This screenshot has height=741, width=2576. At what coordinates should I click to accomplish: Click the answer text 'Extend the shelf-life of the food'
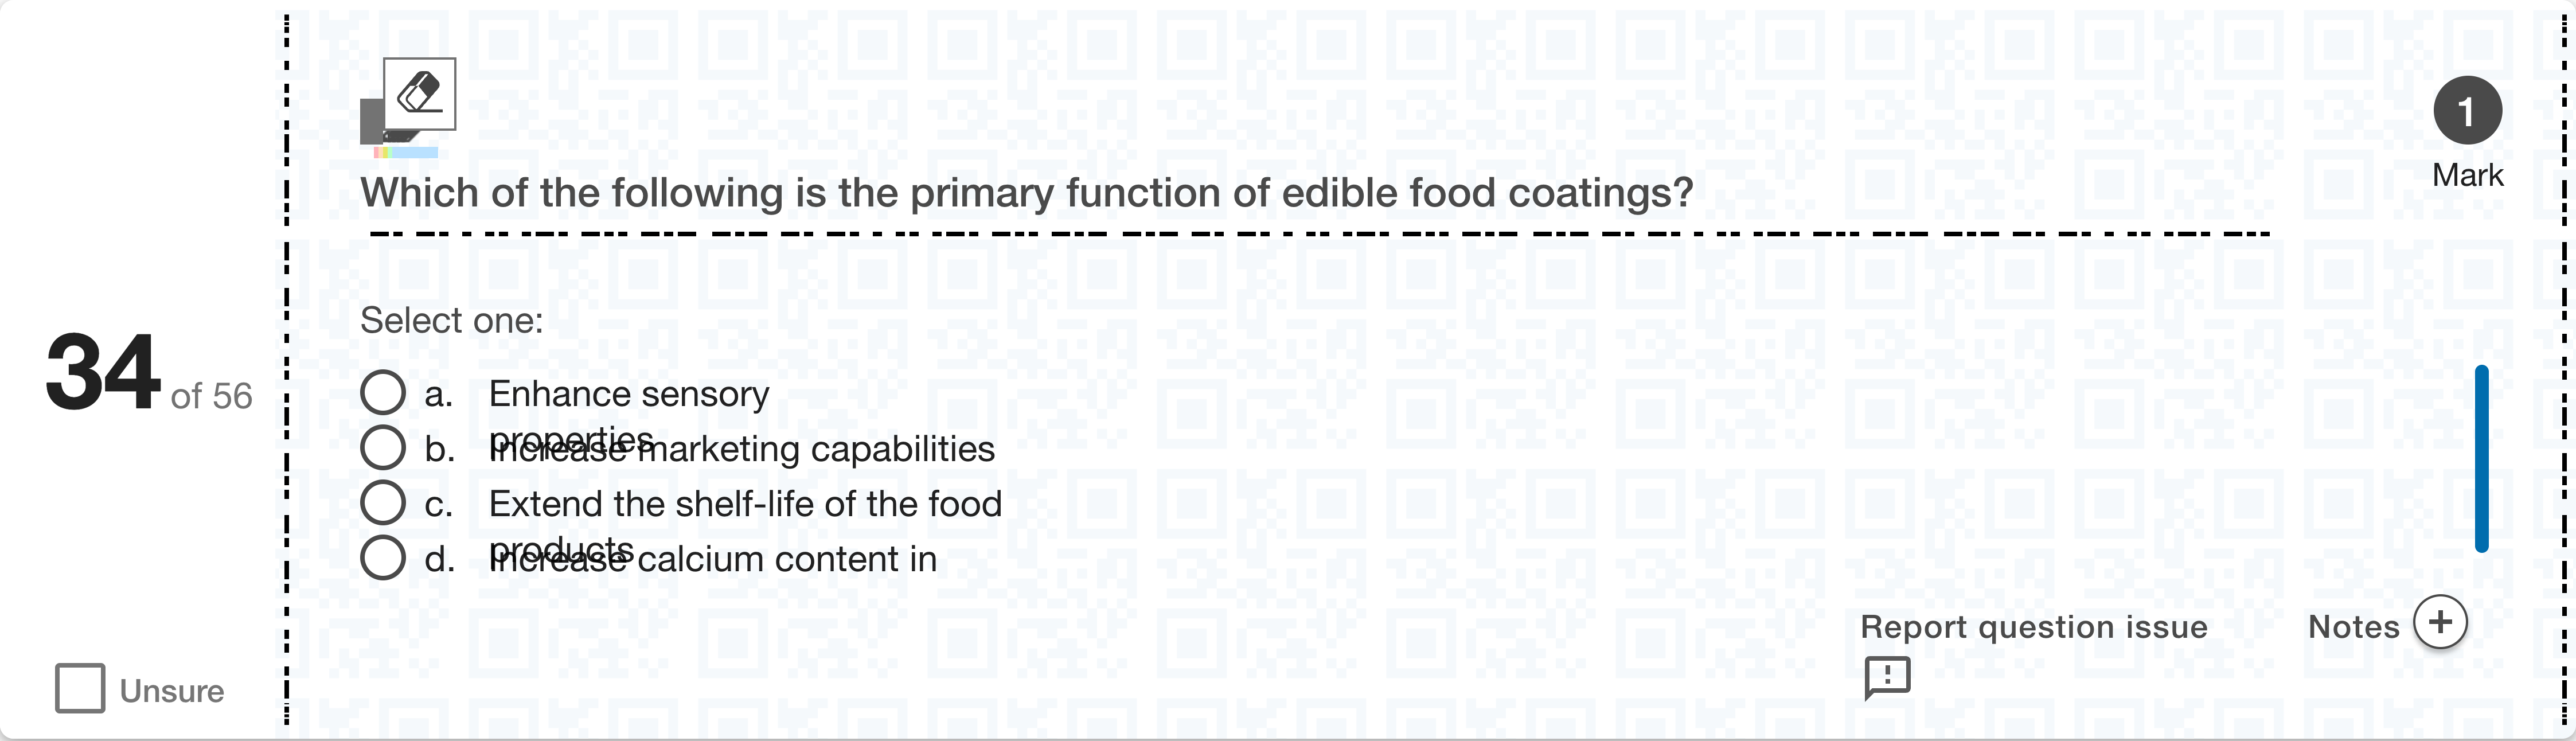pos(745,504)
